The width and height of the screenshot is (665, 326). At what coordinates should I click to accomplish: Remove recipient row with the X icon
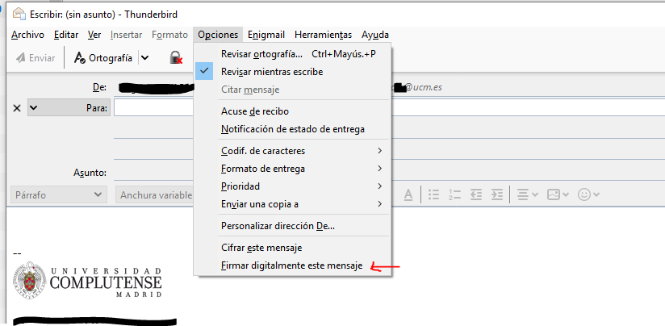17,107
